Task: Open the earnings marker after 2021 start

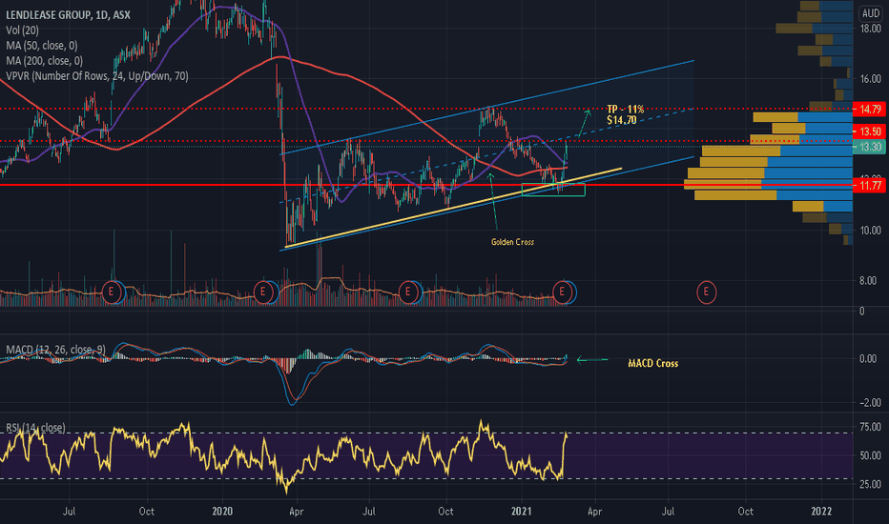Action: (x=562, y=292)
